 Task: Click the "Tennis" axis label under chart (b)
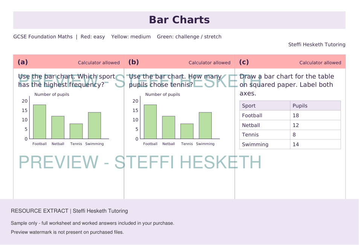[x=187, y=144]
